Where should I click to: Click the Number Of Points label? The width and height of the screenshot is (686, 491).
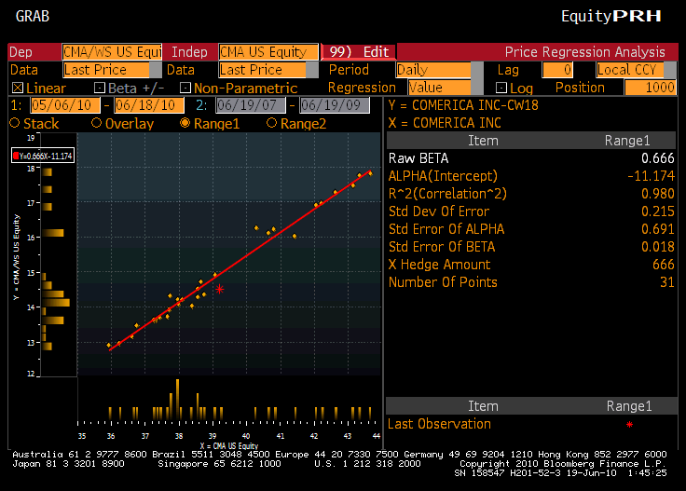(443, 282)
